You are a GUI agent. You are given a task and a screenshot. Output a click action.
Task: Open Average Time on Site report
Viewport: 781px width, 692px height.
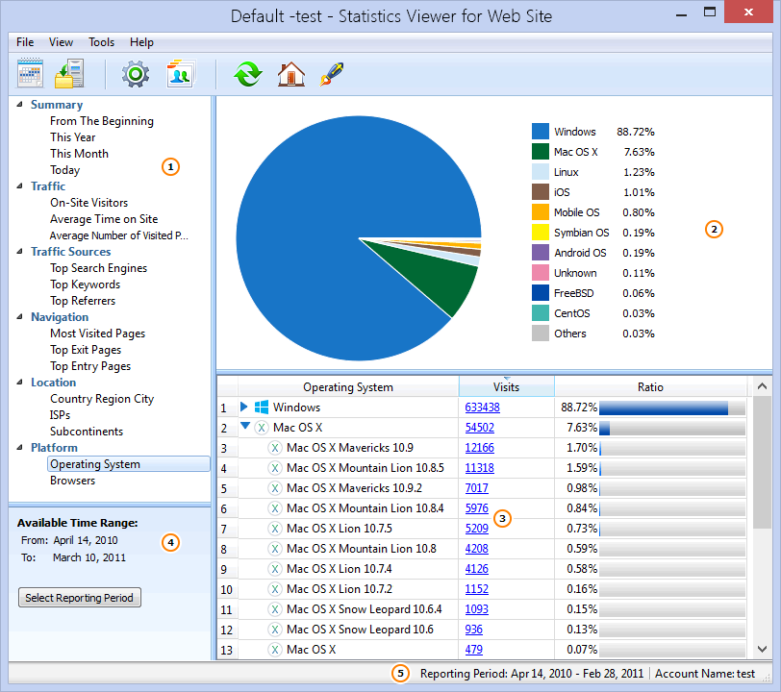[104, 219]
